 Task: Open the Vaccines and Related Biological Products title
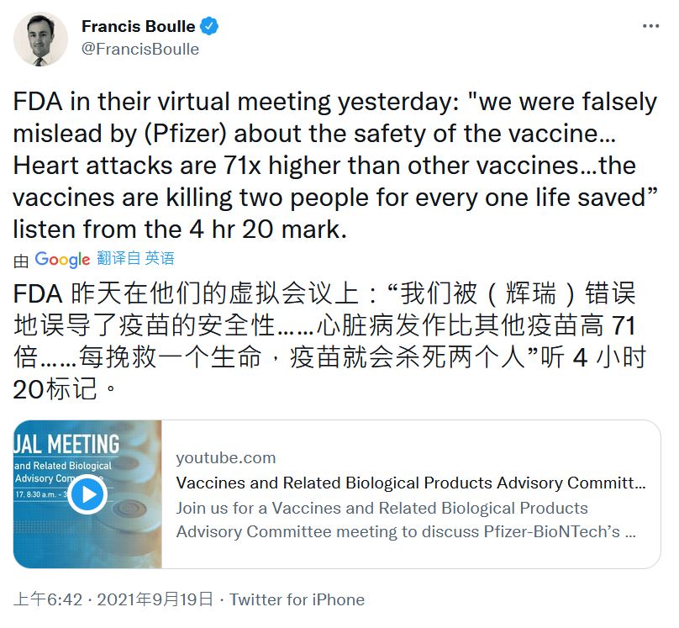click(411, 483)
